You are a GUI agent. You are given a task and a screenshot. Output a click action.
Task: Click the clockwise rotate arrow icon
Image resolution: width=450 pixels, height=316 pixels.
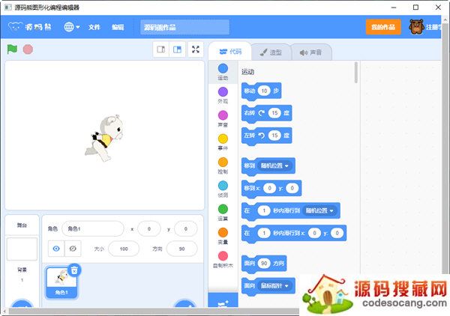(x=261, y=113)
